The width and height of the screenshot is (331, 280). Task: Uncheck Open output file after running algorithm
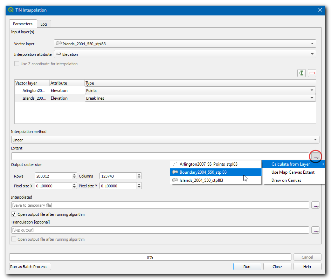pos(14,214)
